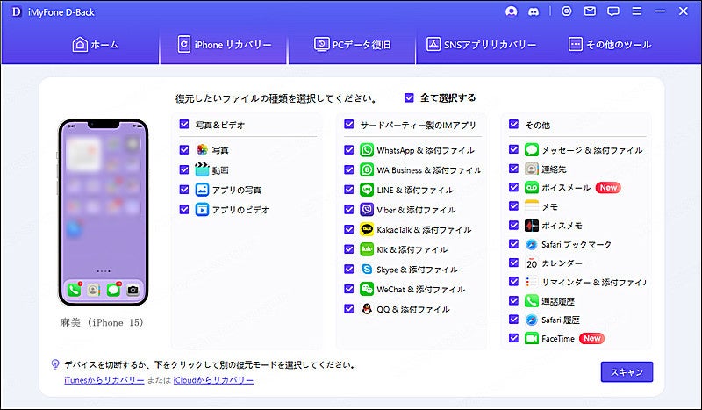Click the calendar icon next to カレンダー
Screen dimensions: 702x410
click(532, 263)
